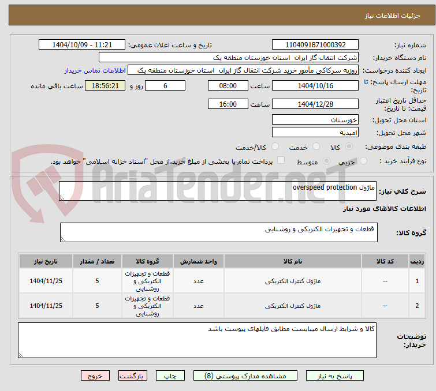Screen dimensions: 436x391
Task: Click the remaining days field showing 6
Action: [165, 85]
